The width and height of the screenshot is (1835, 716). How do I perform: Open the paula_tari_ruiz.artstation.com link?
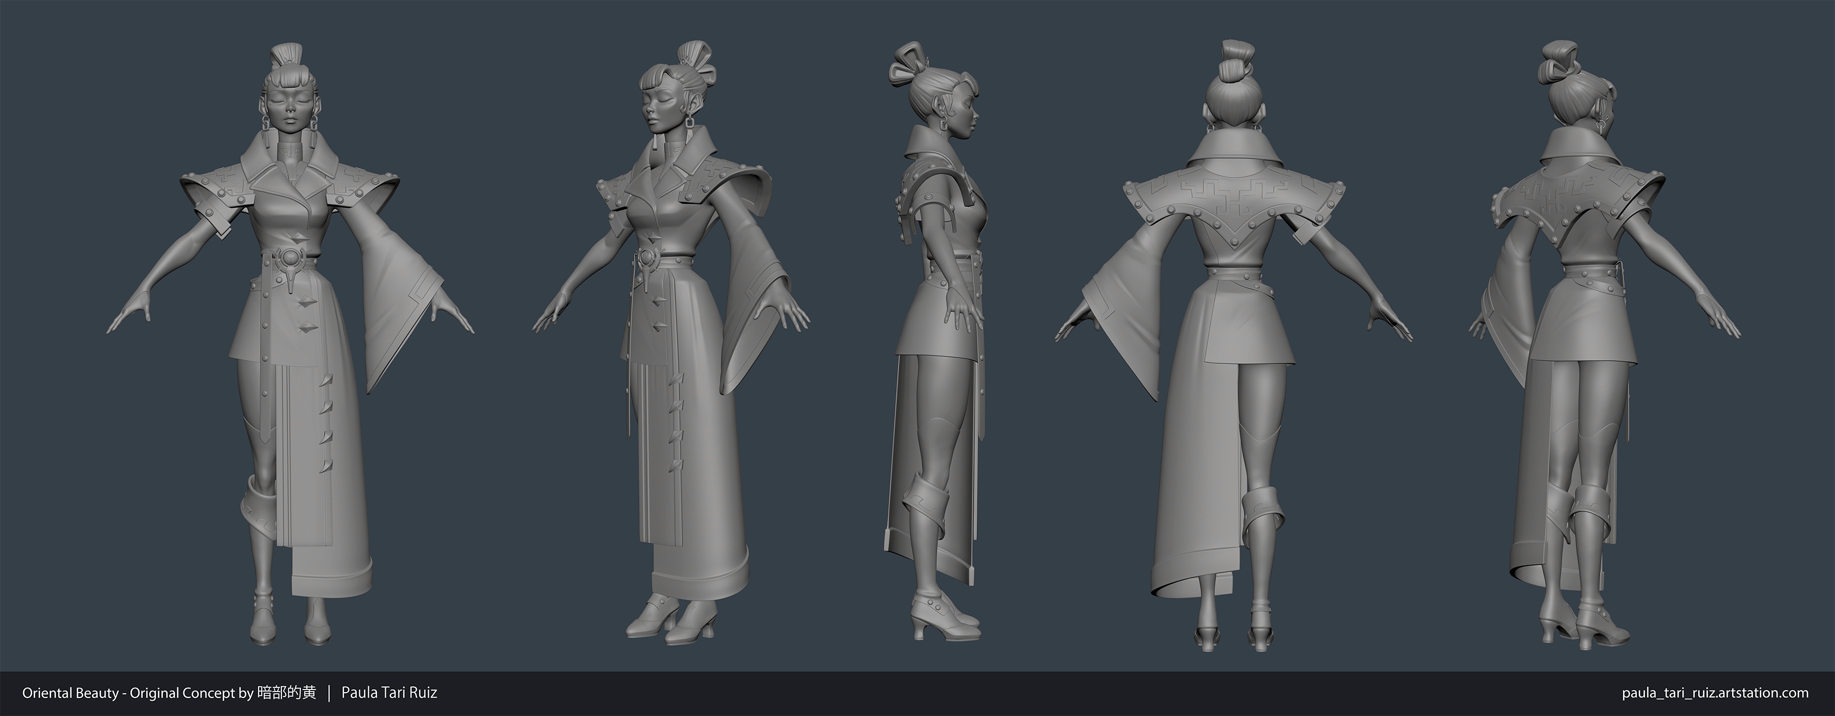click(x=1715, y=693)
